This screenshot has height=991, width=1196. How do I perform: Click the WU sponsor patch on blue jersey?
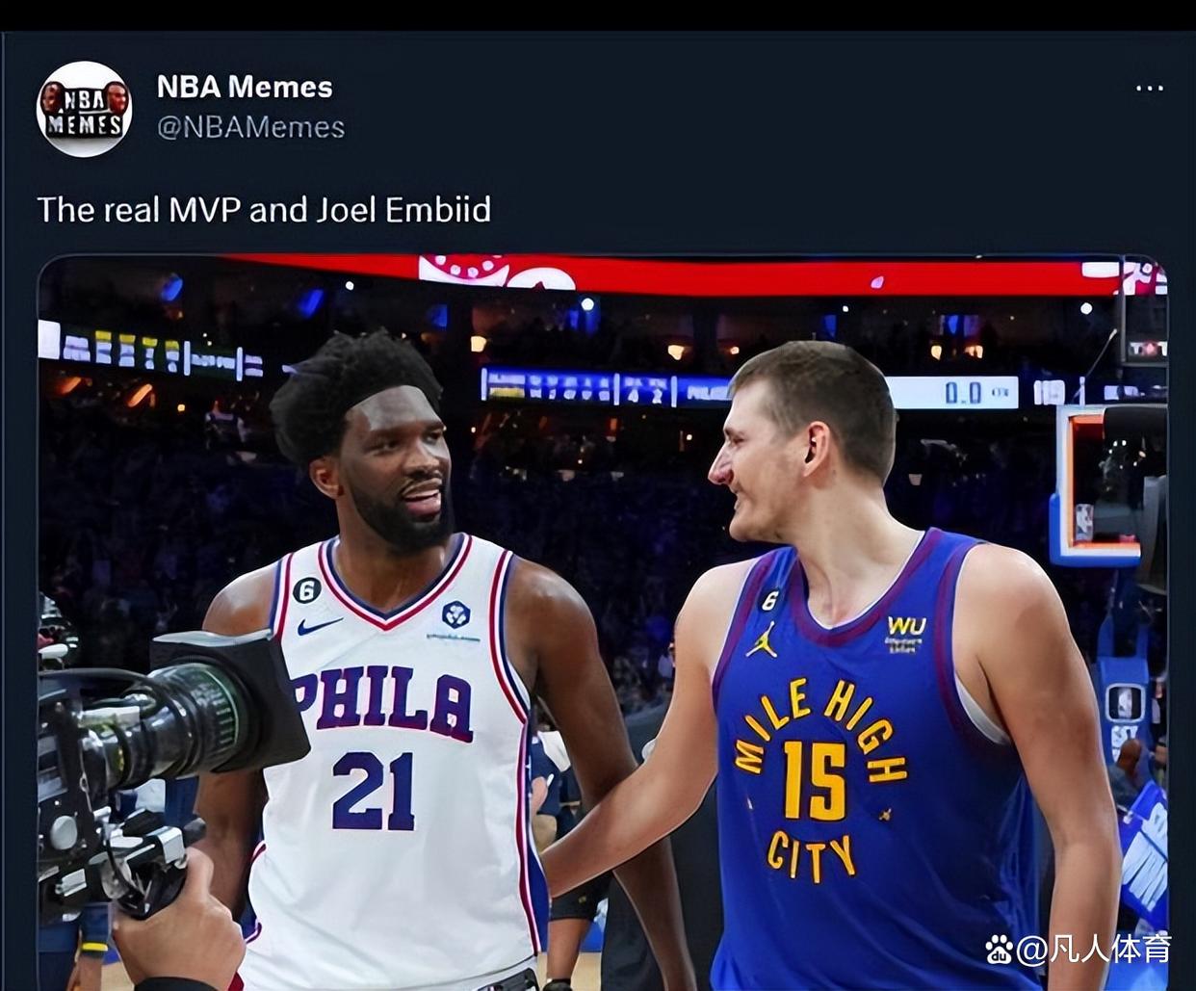(x=905, y=632)
